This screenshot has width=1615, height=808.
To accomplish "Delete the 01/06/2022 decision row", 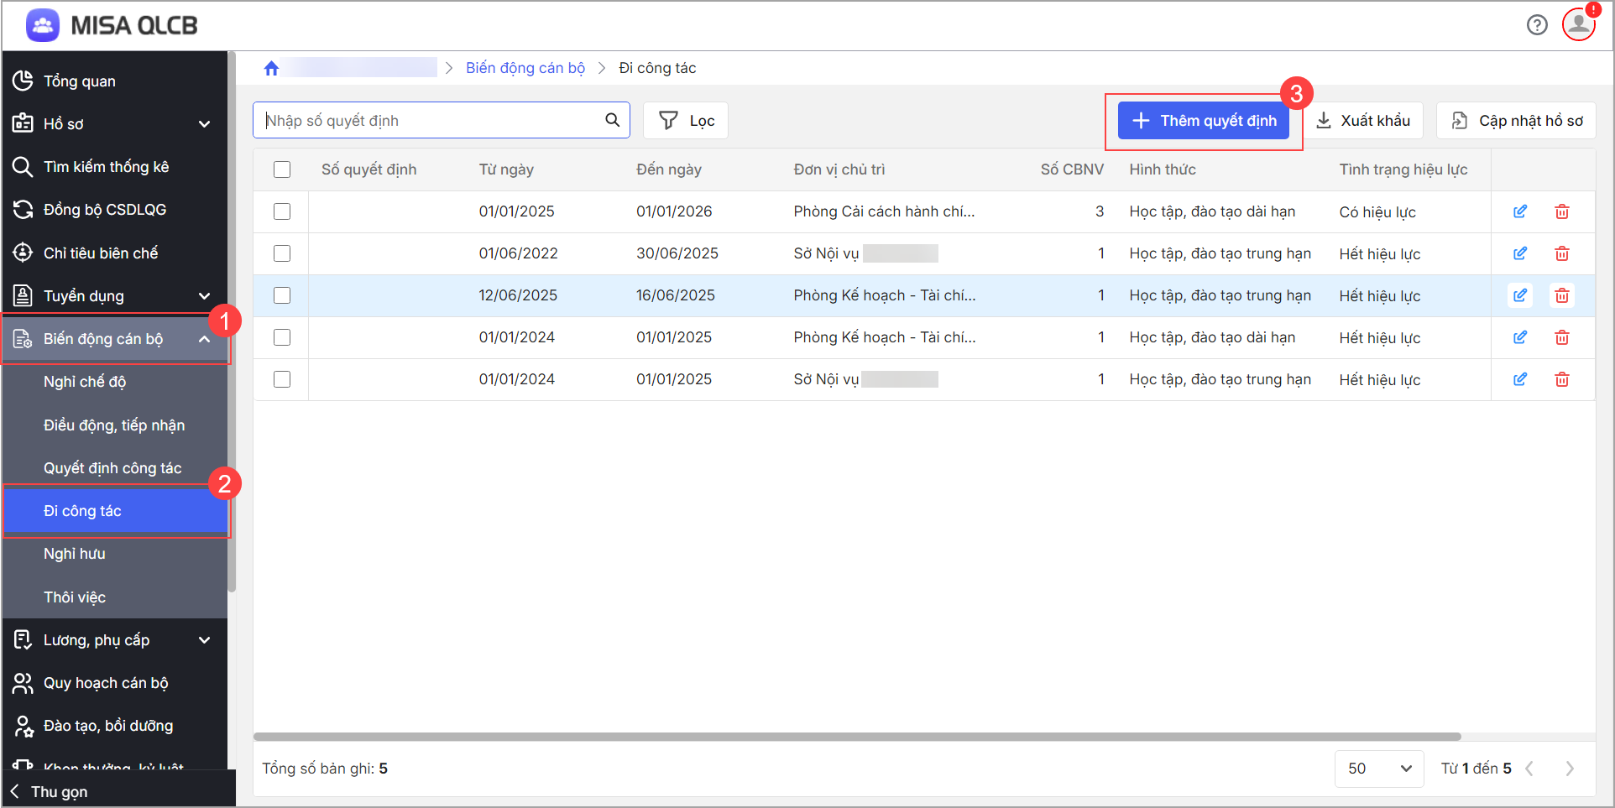I will (1562, 253).
